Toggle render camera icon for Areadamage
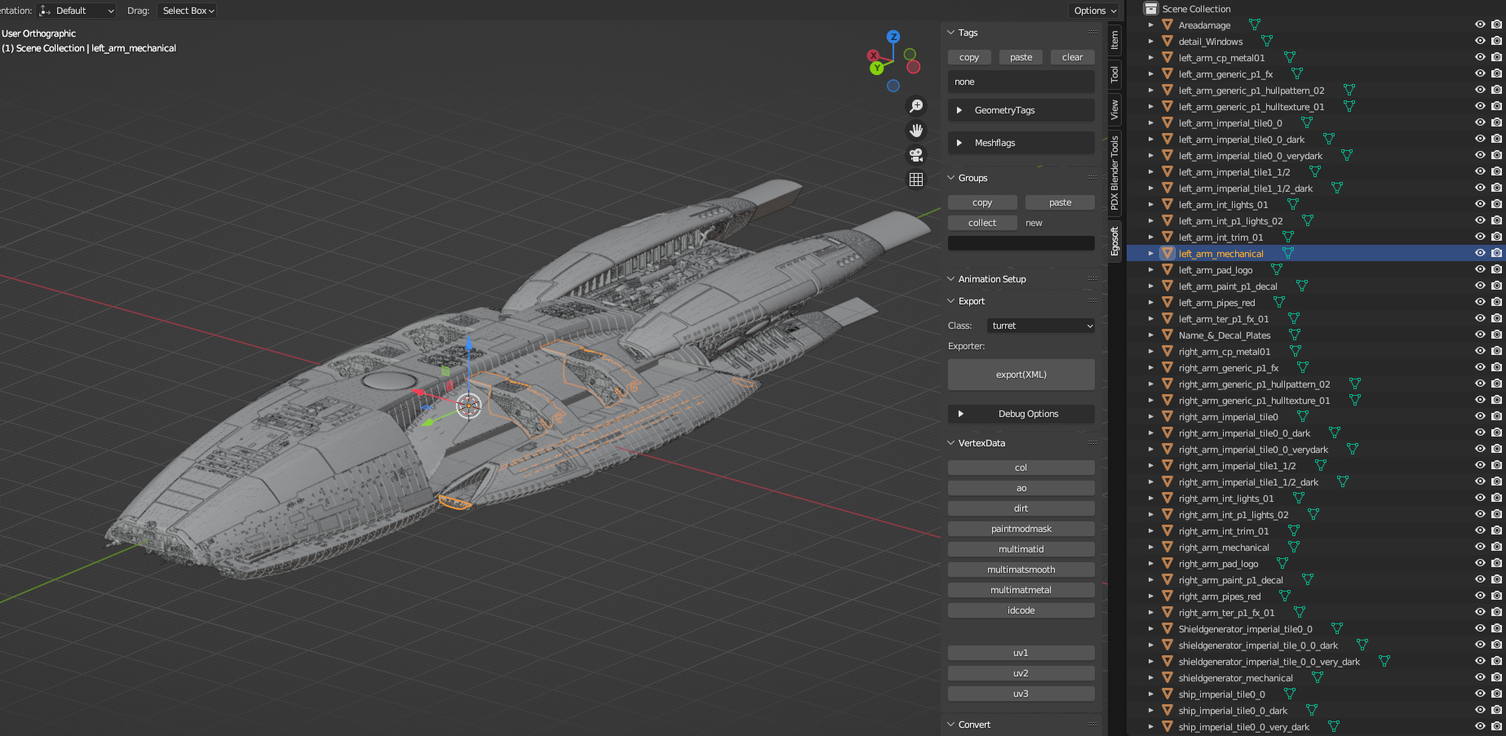 coord(1496,24)
